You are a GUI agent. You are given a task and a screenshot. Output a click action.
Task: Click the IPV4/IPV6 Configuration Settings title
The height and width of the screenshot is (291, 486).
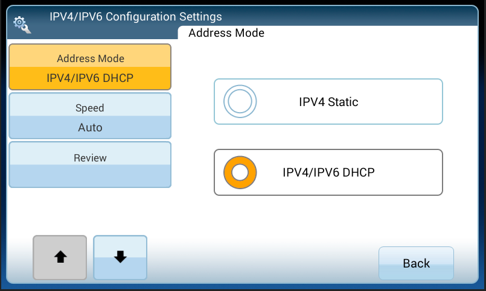136,16
